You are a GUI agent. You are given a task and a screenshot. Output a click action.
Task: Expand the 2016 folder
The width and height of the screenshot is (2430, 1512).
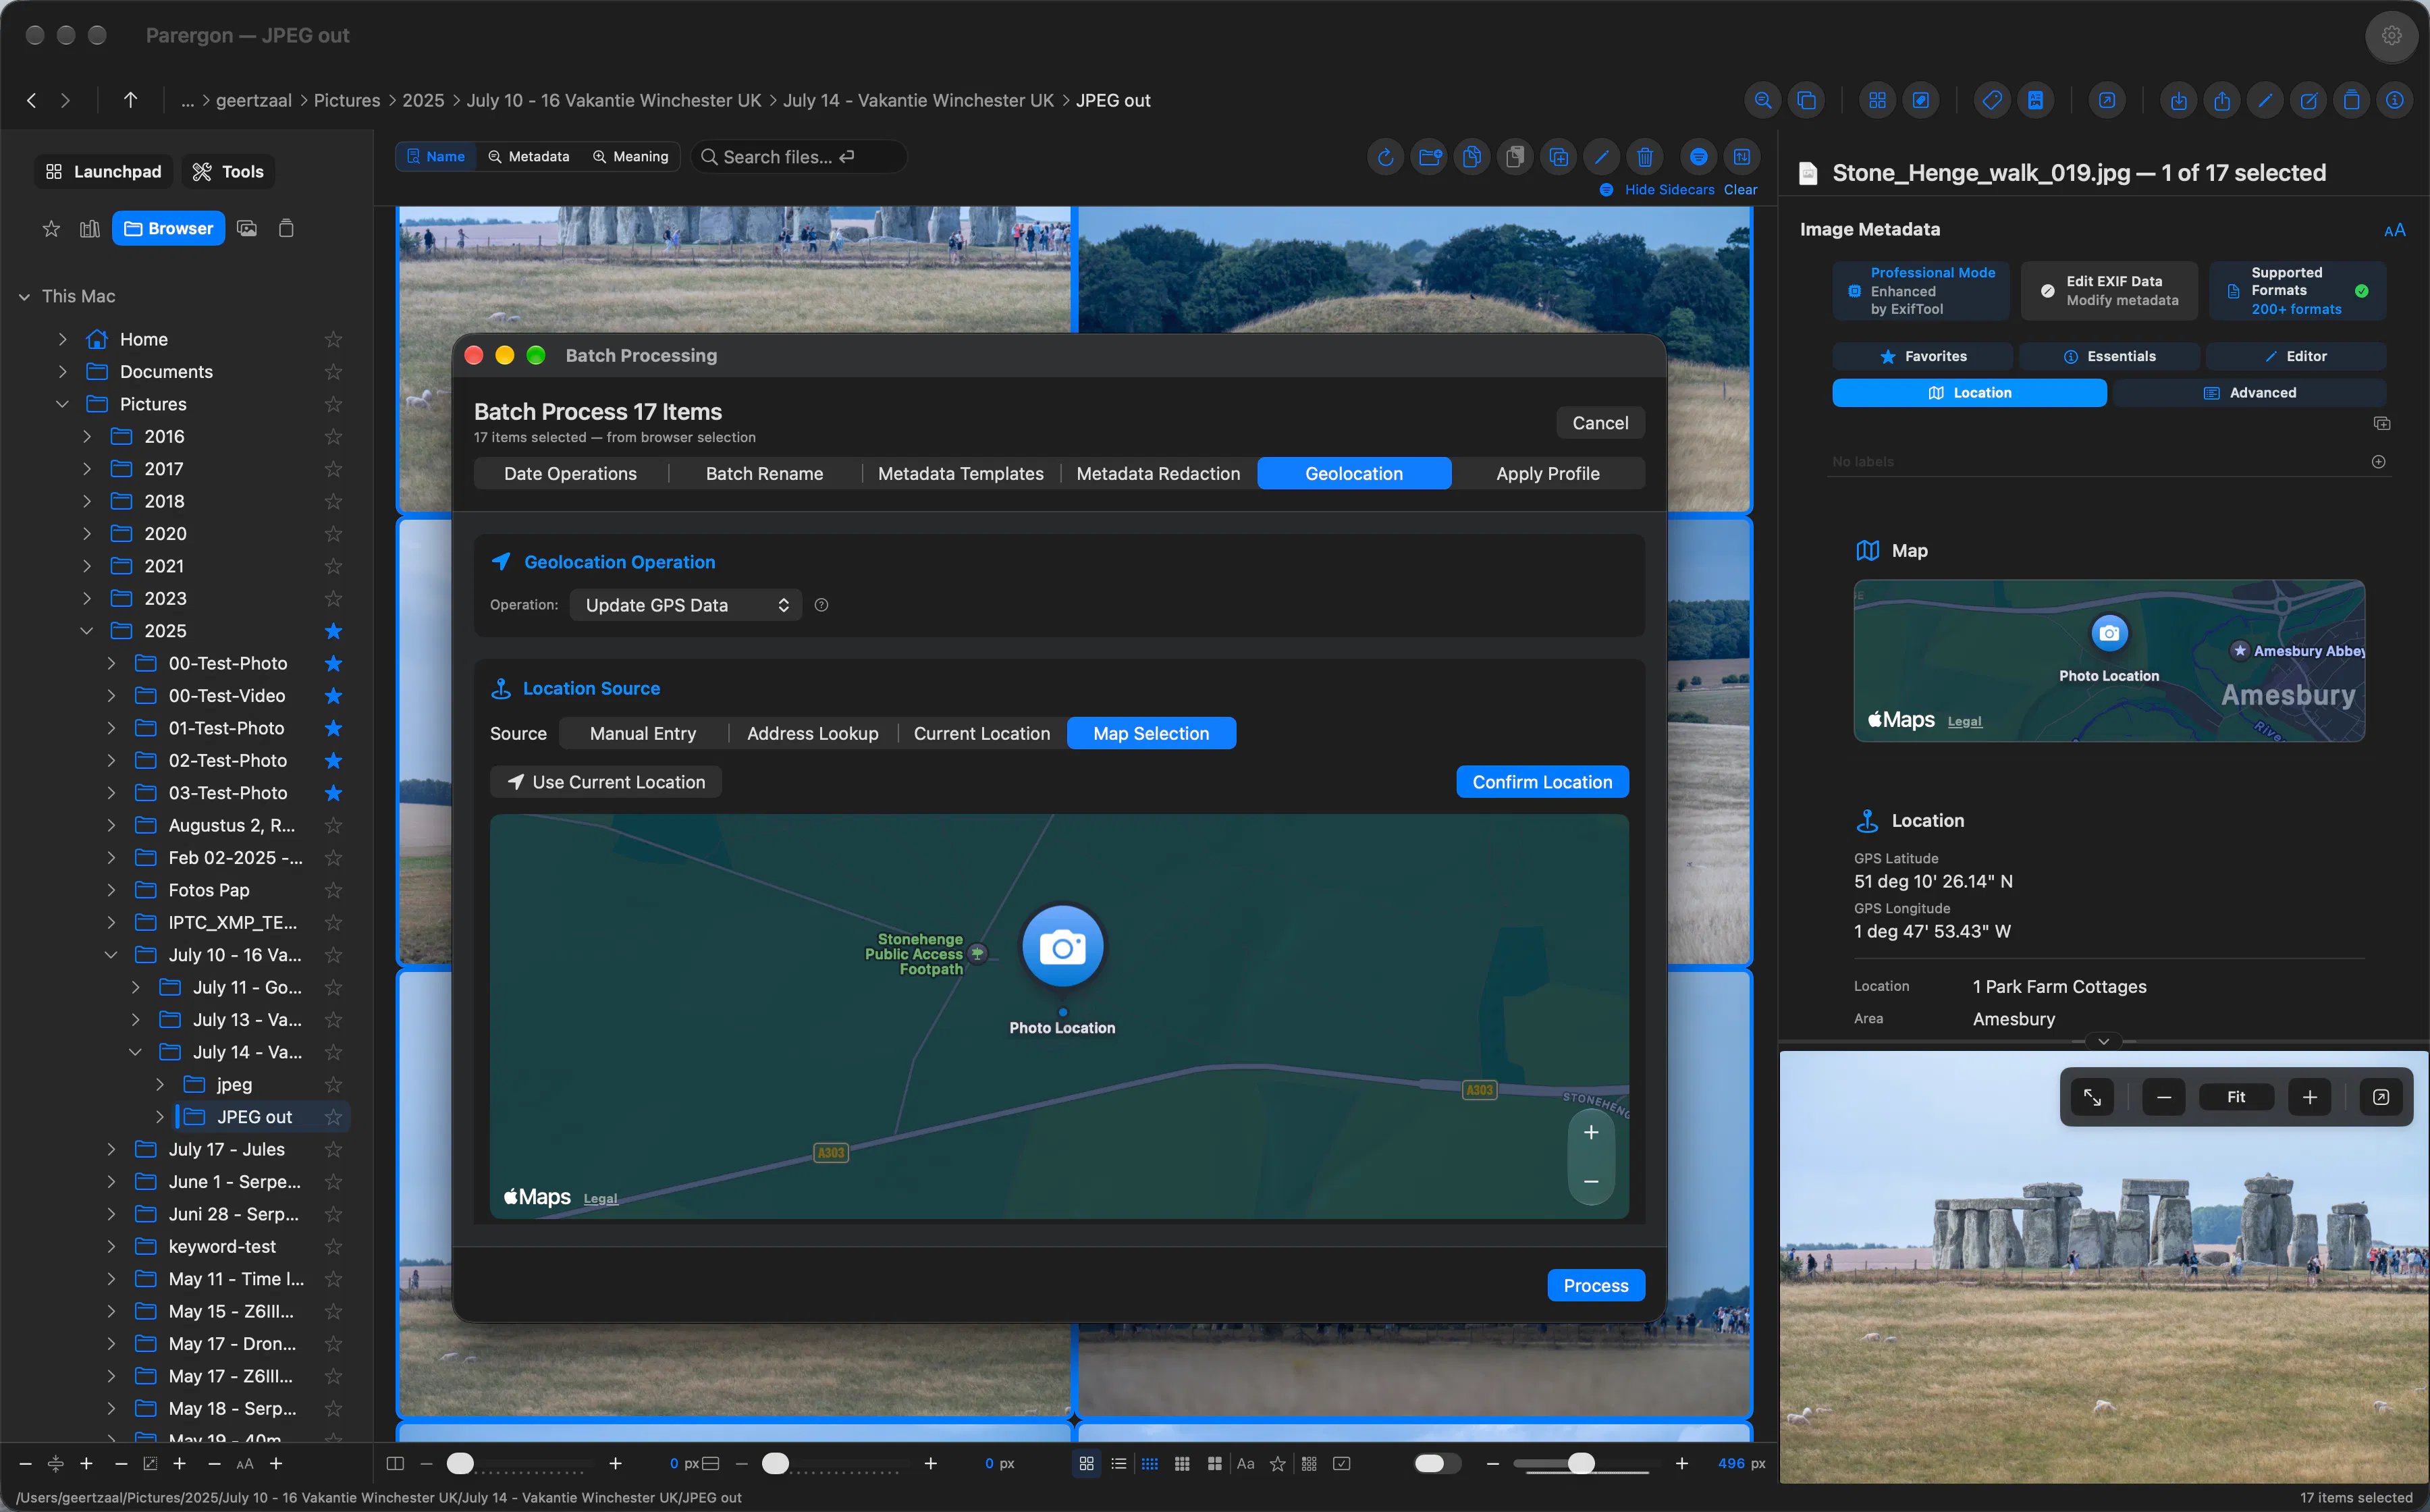(x=87, y=437)
